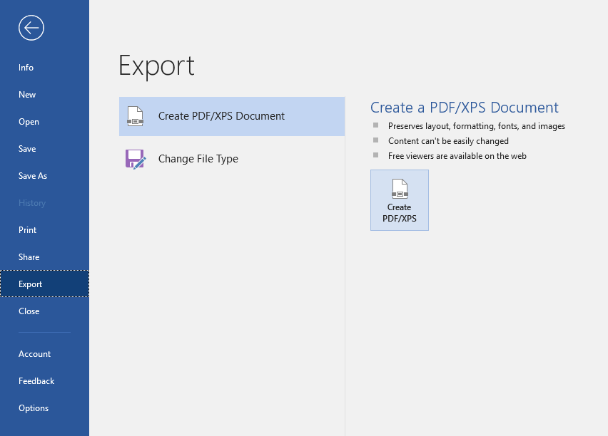
Task: Open Feedback from the sidebar
Action: [x=36, y=381]
